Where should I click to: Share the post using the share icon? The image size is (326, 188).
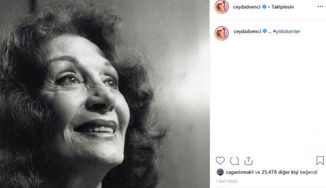(249, 160)
